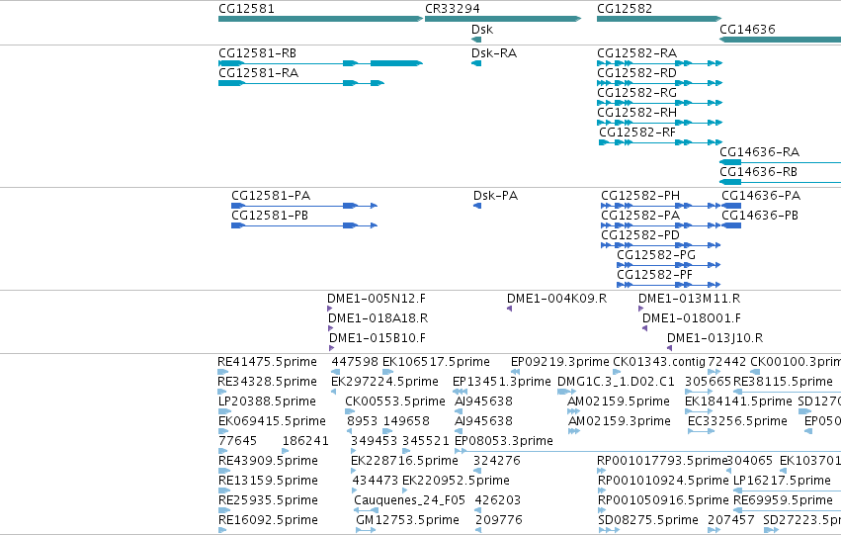Click the LP20388.5prime EST label
The height and width of the screenshot is (535, 841).
[x=267, y=401]
